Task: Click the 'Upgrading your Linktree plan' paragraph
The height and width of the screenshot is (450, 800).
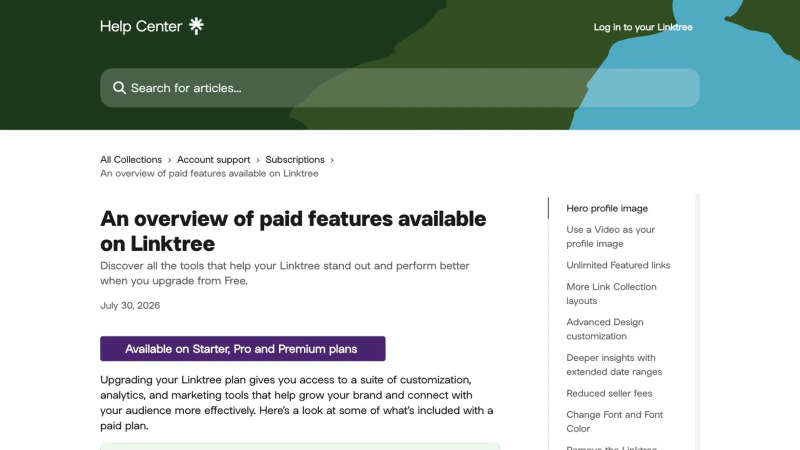Action: tap(296, 402)
